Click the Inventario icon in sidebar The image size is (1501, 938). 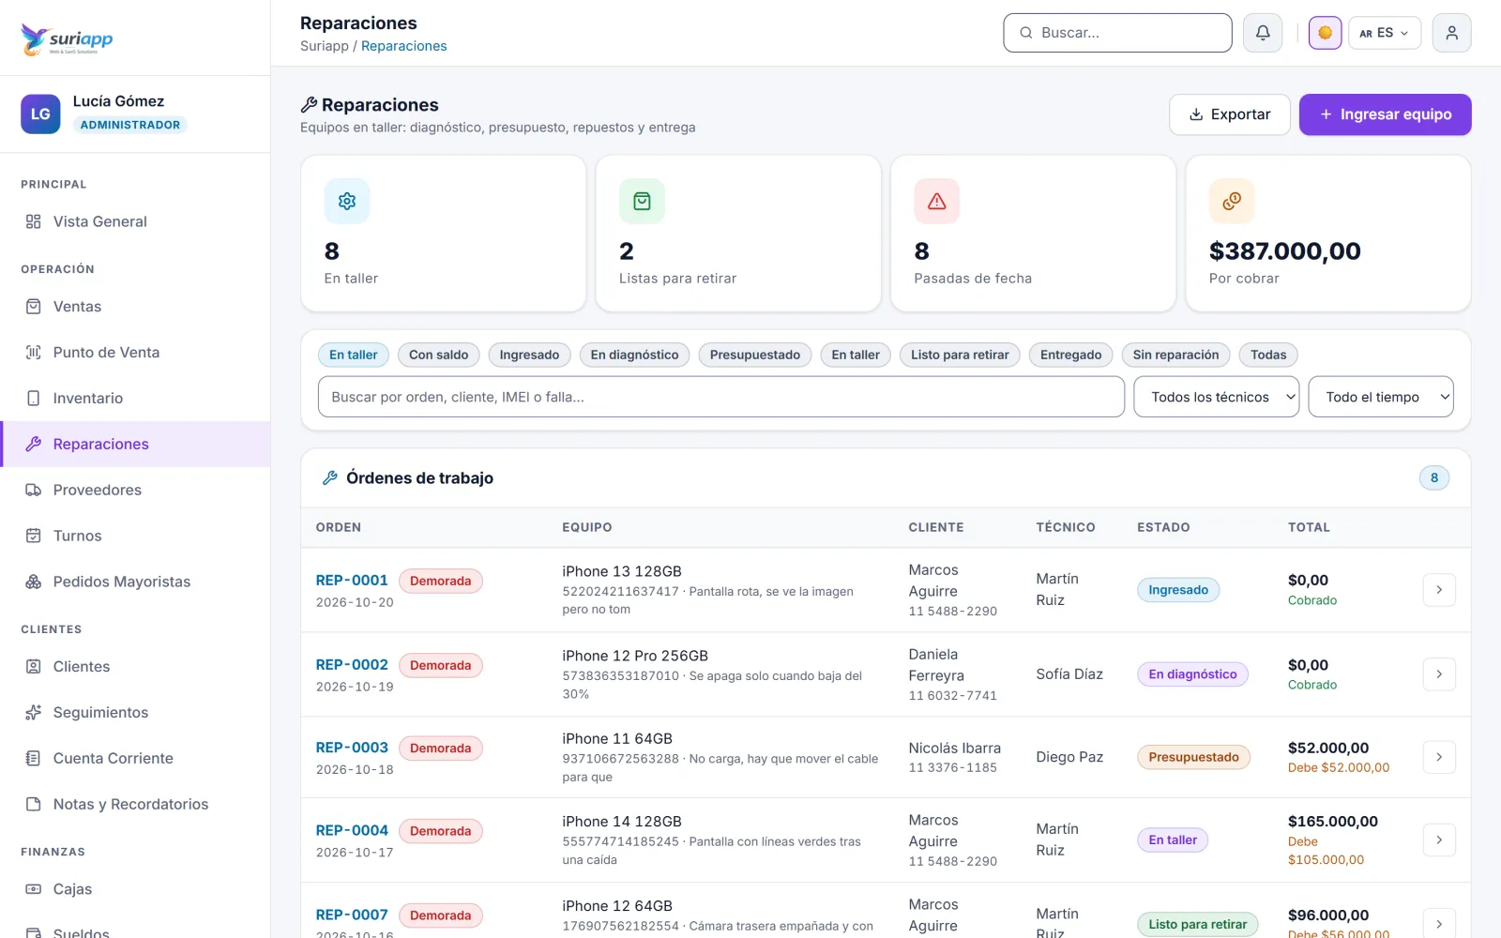[x=34, y=399]
